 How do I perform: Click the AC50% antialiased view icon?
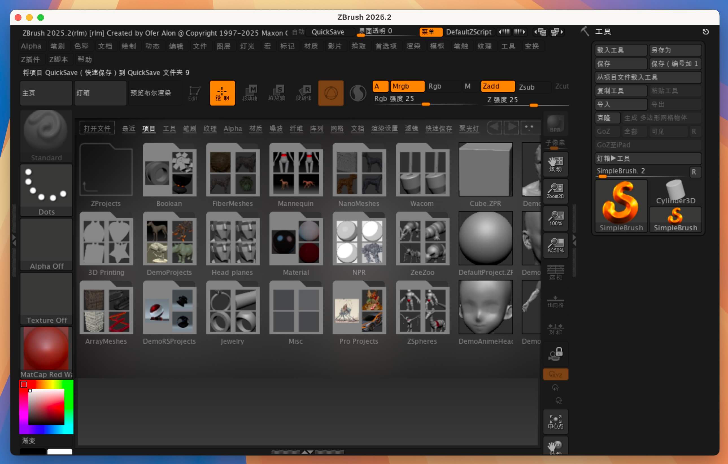(x=556, y=245)
